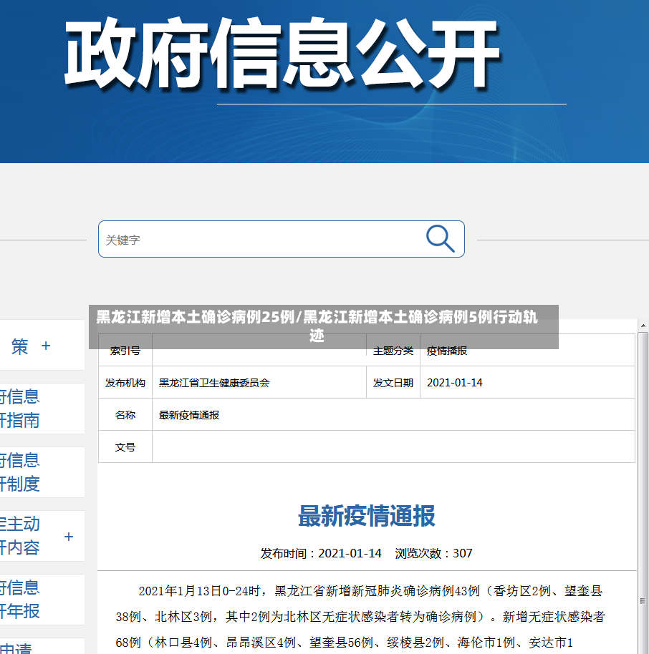Click the 索引号 label cell

click(x=125, y=351)
